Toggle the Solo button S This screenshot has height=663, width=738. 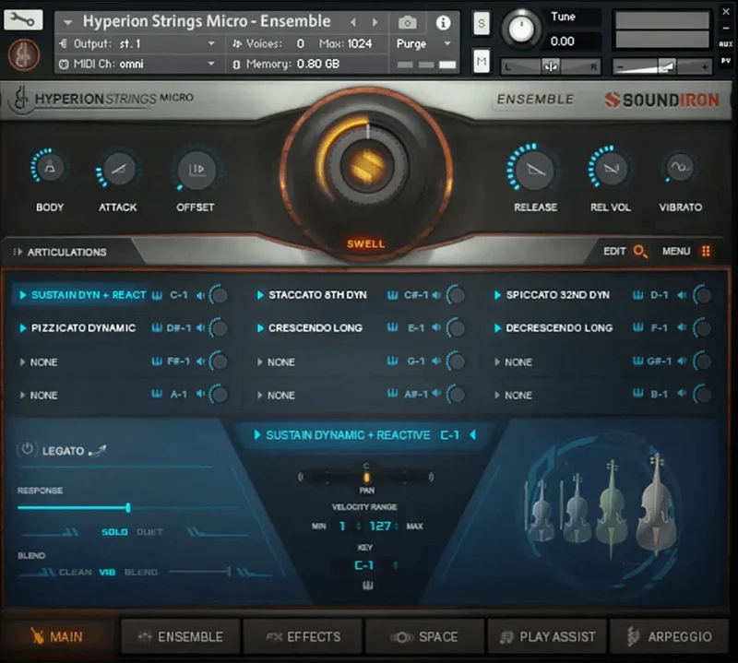[x=481, y=22]
